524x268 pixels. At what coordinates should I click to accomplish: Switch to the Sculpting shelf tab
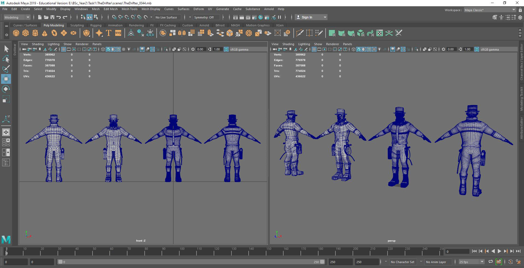point(77,25)
